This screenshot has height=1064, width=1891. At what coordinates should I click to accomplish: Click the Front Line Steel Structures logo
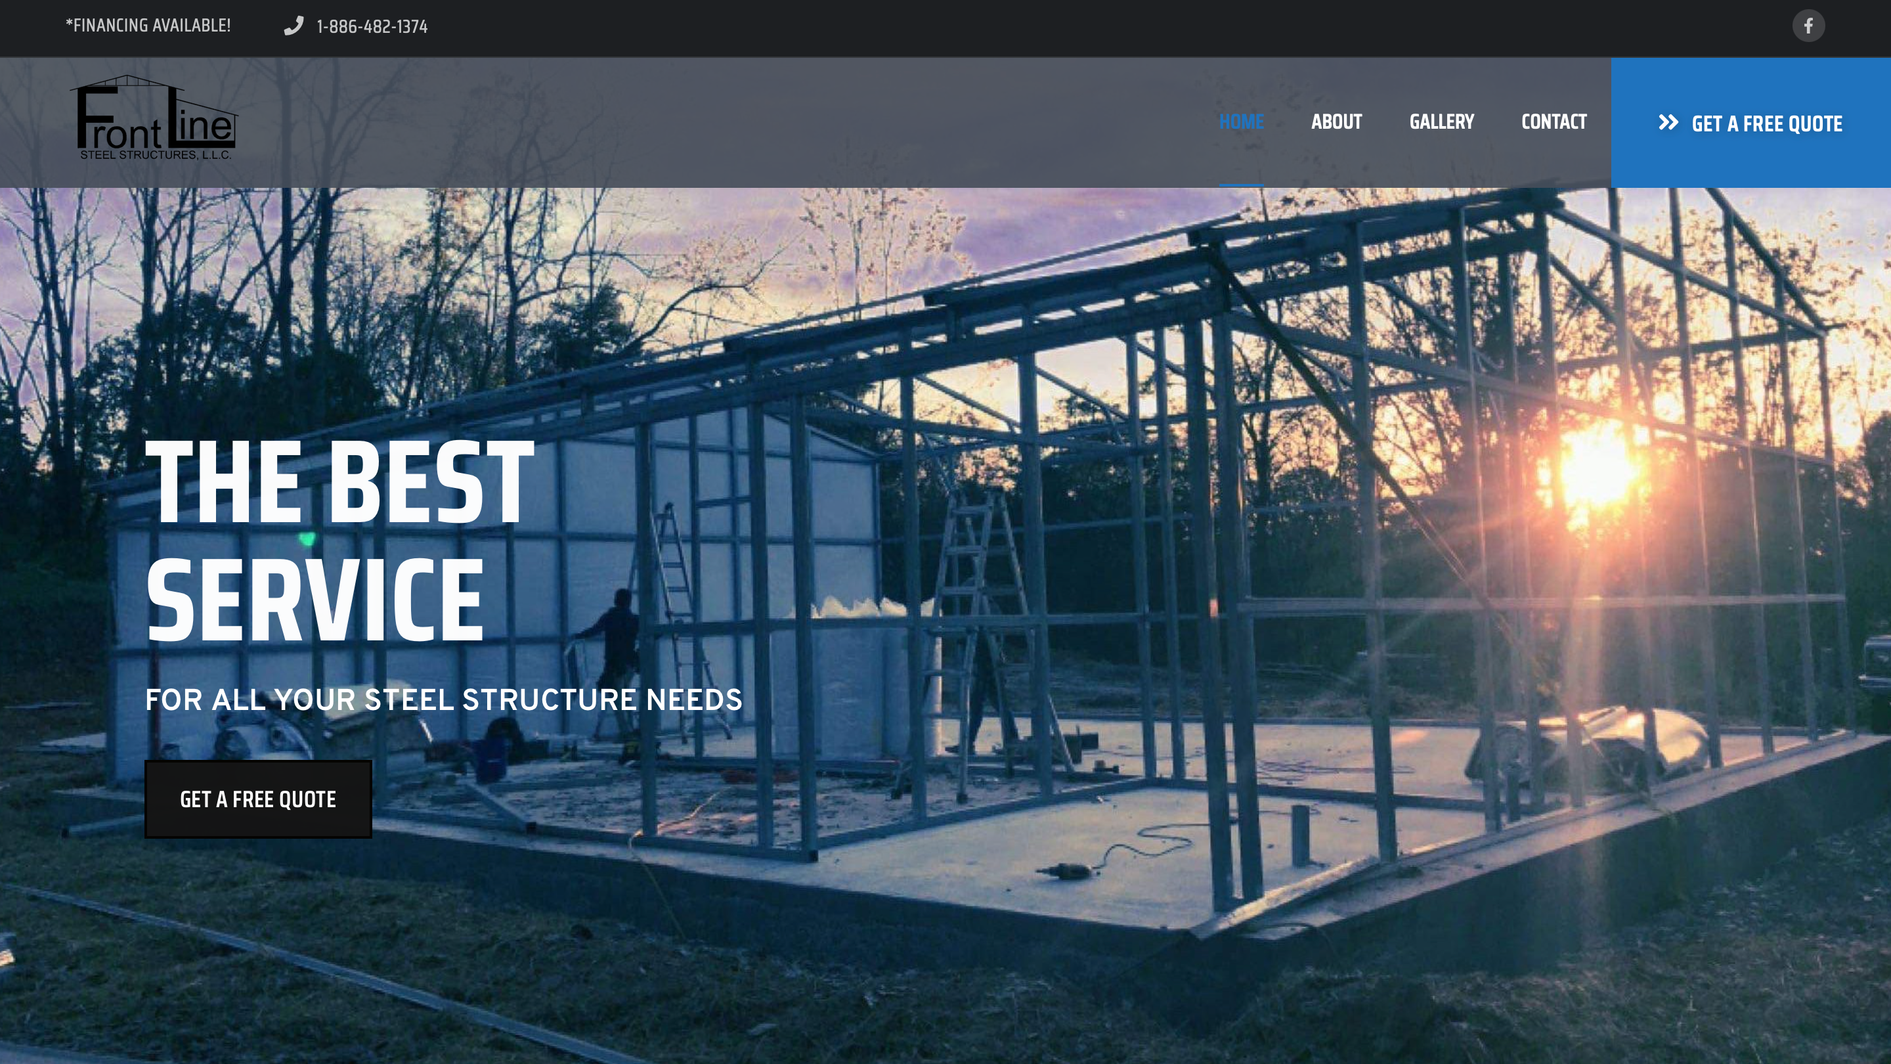point(154,118)
